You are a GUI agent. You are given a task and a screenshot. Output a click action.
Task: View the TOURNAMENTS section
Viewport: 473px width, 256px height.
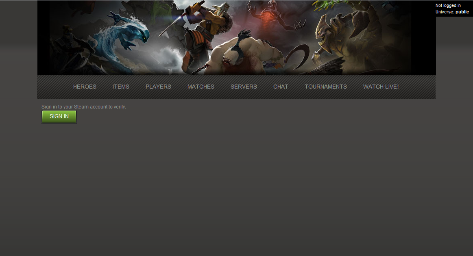(325, 87)
